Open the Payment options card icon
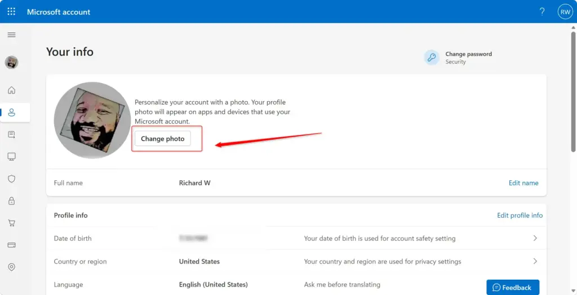The image size is (577, 295). pos(11,245)
